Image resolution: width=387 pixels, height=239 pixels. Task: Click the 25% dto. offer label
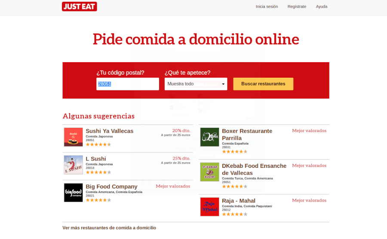[181, 158]
